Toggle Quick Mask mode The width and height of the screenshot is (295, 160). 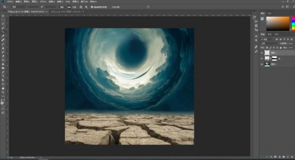click(3, 109)
